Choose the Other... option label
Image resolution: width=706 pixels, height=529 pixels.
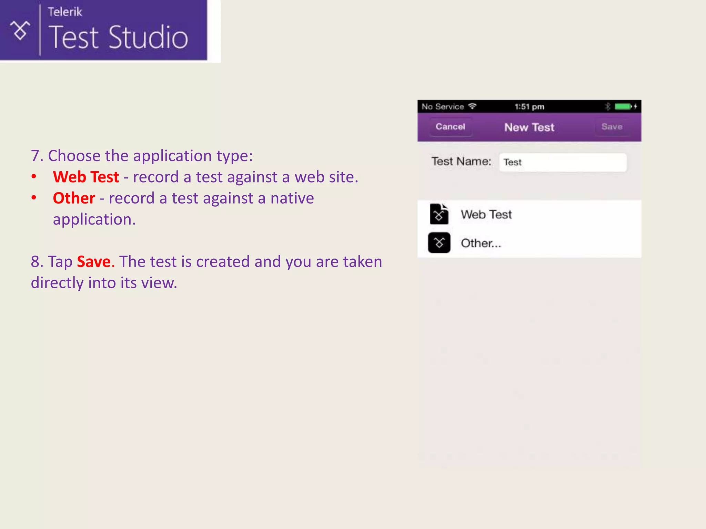[x=481, y=243]
